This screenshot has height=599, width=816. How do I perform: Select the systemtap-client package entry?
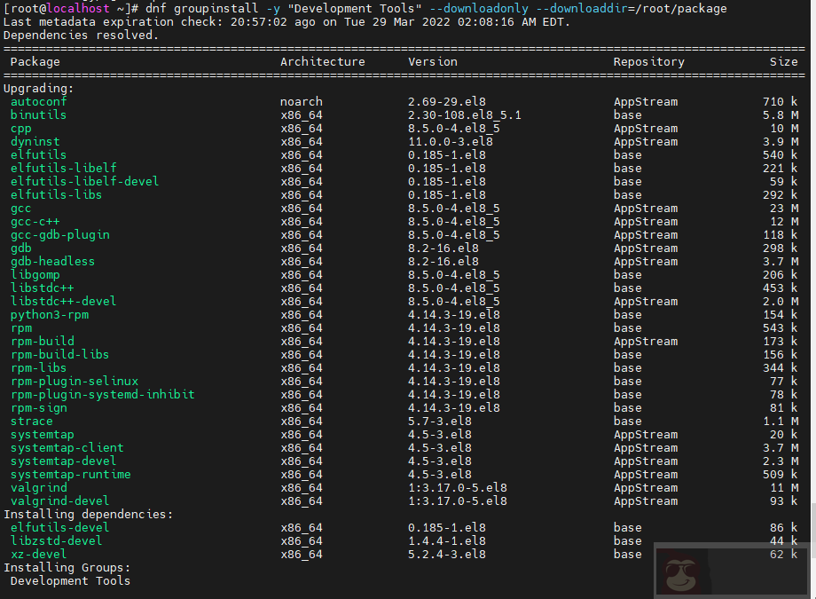(67, 447)
